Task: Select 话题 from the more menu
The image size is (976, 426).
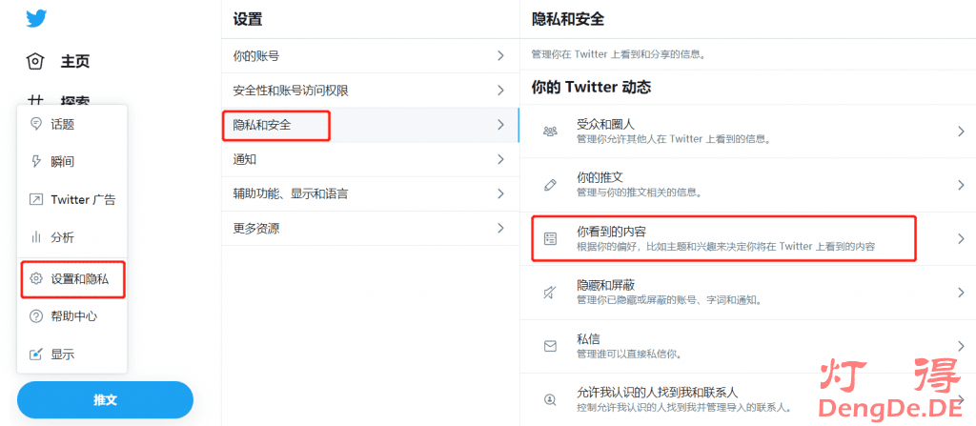Action: pos(72,124)
